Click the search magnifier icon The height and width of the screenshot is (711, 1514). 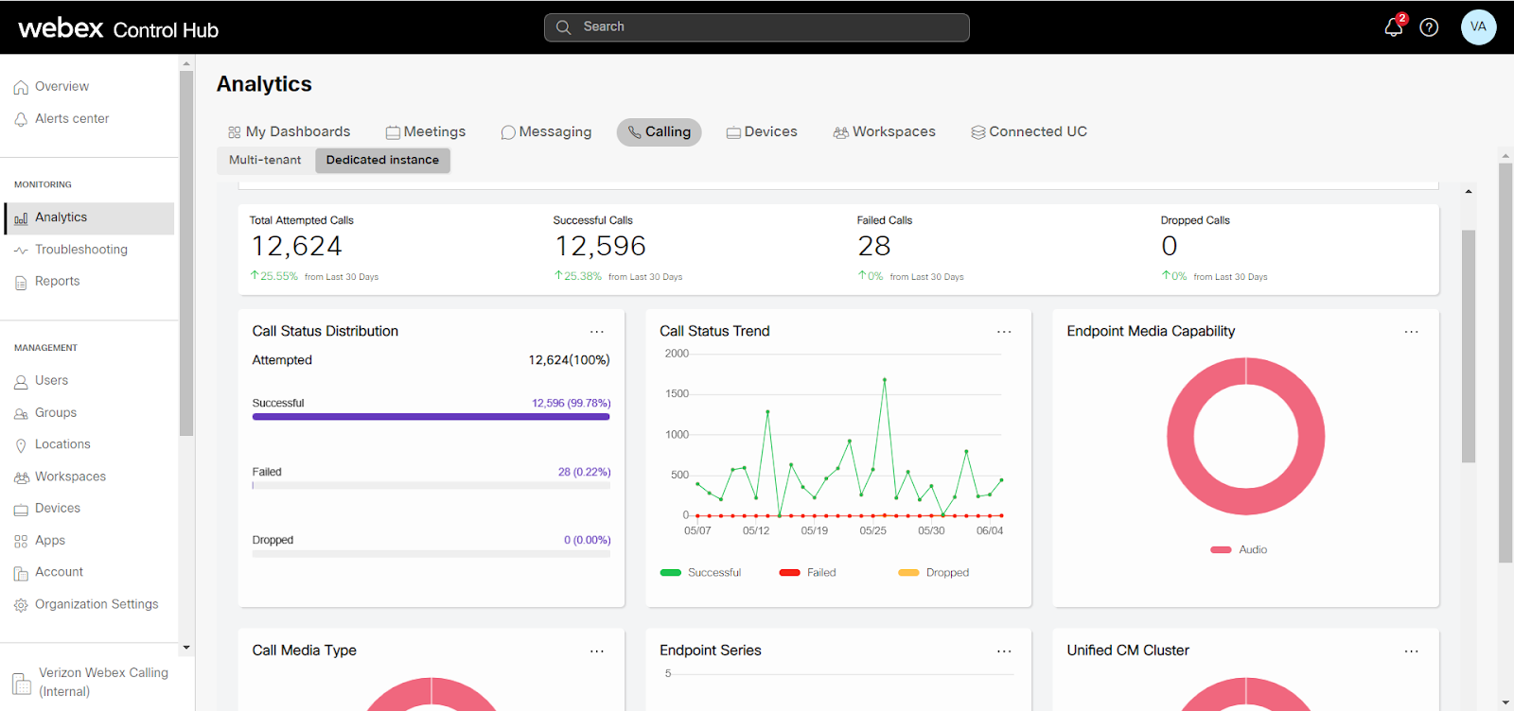(x=563, y=27)
